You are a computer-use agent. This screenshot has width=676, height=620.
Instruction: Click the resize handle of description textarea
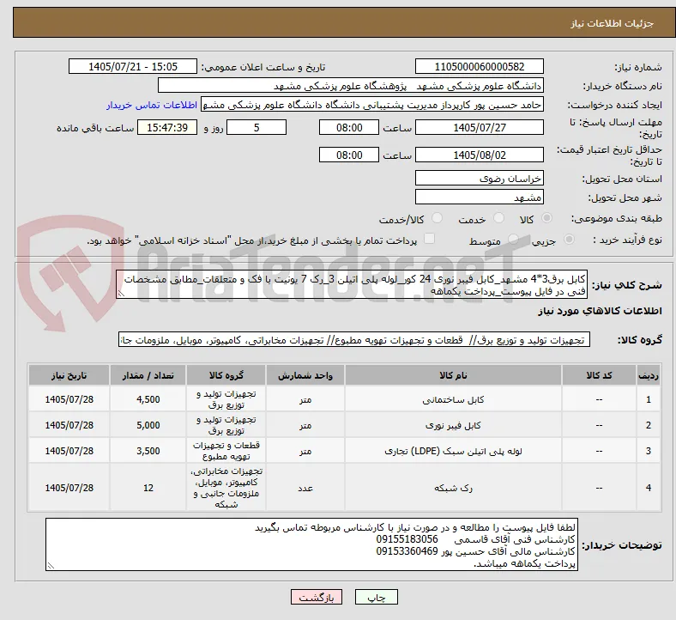coord(121,294)
